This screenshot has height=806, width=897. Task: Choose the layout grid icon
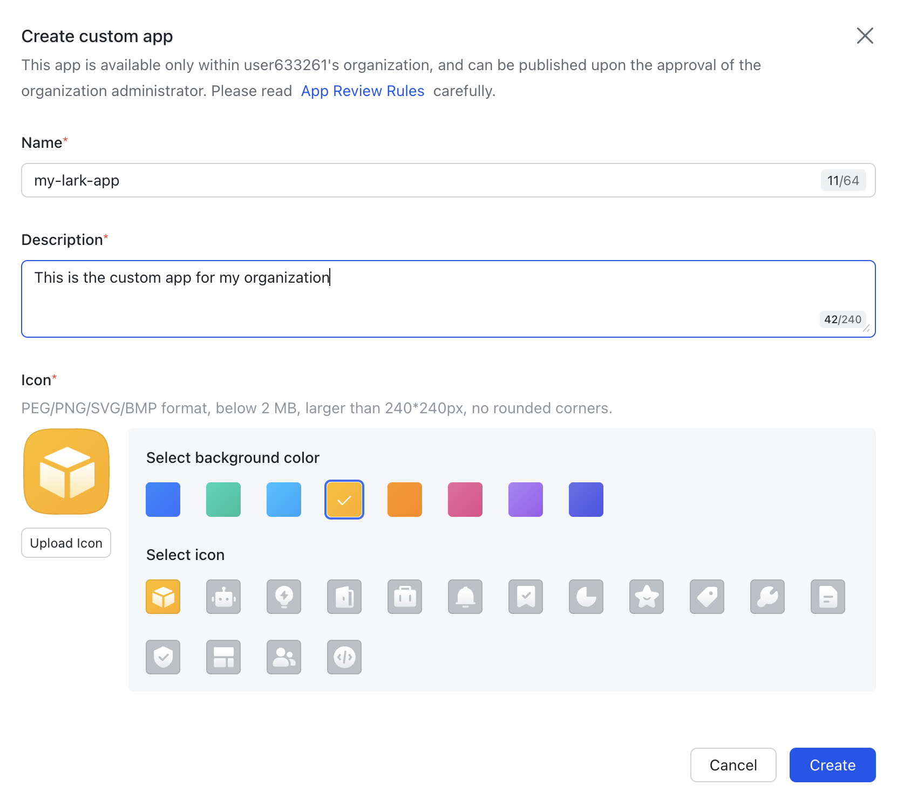click(x=223, y=657)
